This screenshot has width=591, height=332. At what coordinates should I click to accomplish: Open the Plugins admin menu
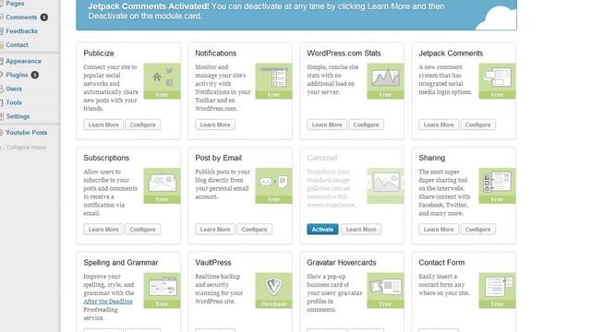(17, 75)
